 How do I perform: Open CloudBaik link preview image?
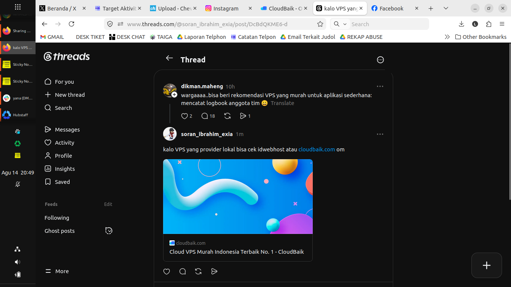[238, 197]
